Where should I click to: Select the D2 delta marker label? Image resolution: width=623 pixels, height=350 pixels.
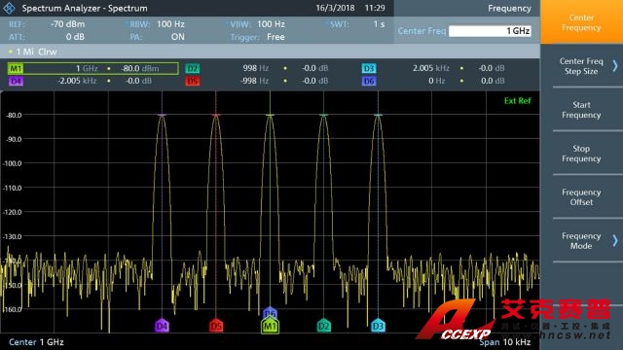(193, 69)
